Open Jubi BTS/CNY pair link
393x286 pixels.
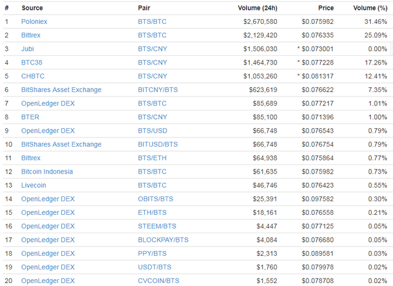(153, 49)
